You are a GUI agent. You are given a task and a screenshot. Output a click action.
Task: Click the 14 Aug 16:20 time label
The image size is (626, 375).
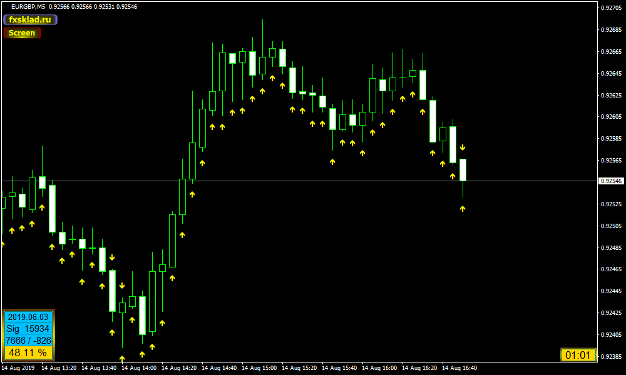pos(419,368)
